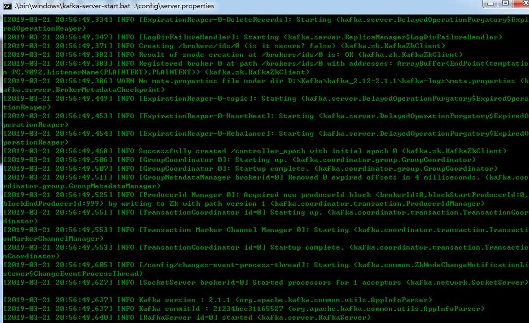The width and height of the screenshot is (529, 323).
Task: Select the TransactionCoordinator 'Starting up.' line
Action: coord(266,217)
